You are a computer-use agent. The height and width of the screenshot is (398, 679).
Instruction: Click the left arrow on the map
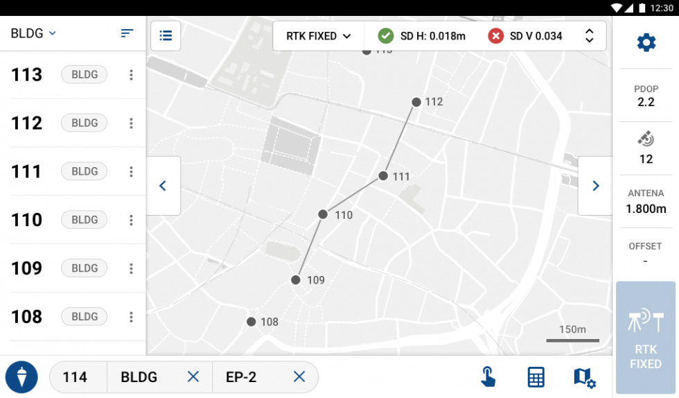click(x=164, y=186)
